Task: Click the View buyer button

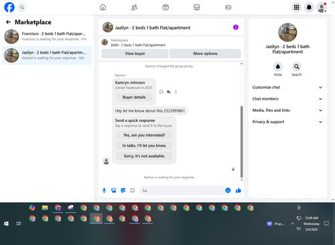Action: 135,54
